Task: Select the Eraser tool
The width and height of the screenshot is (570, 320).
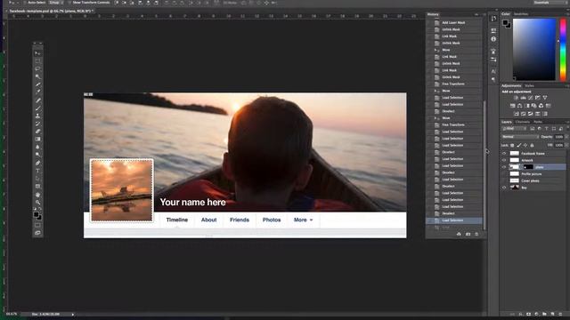Action: coord(37,132)
